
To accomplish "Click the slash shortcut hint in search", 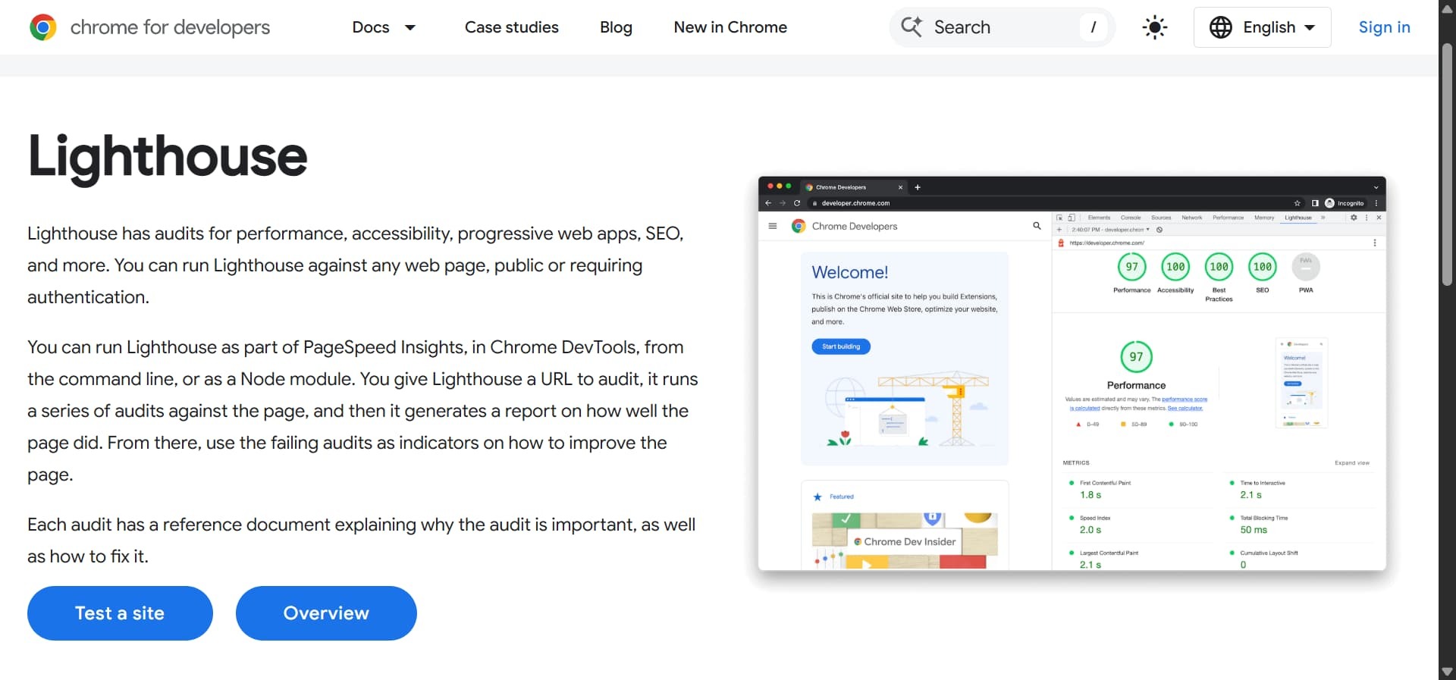I will (1094, 27).
